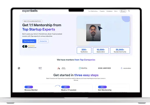
Task: Select the 10,000+ Sessions Done stat box
Action: pos(101,50)
